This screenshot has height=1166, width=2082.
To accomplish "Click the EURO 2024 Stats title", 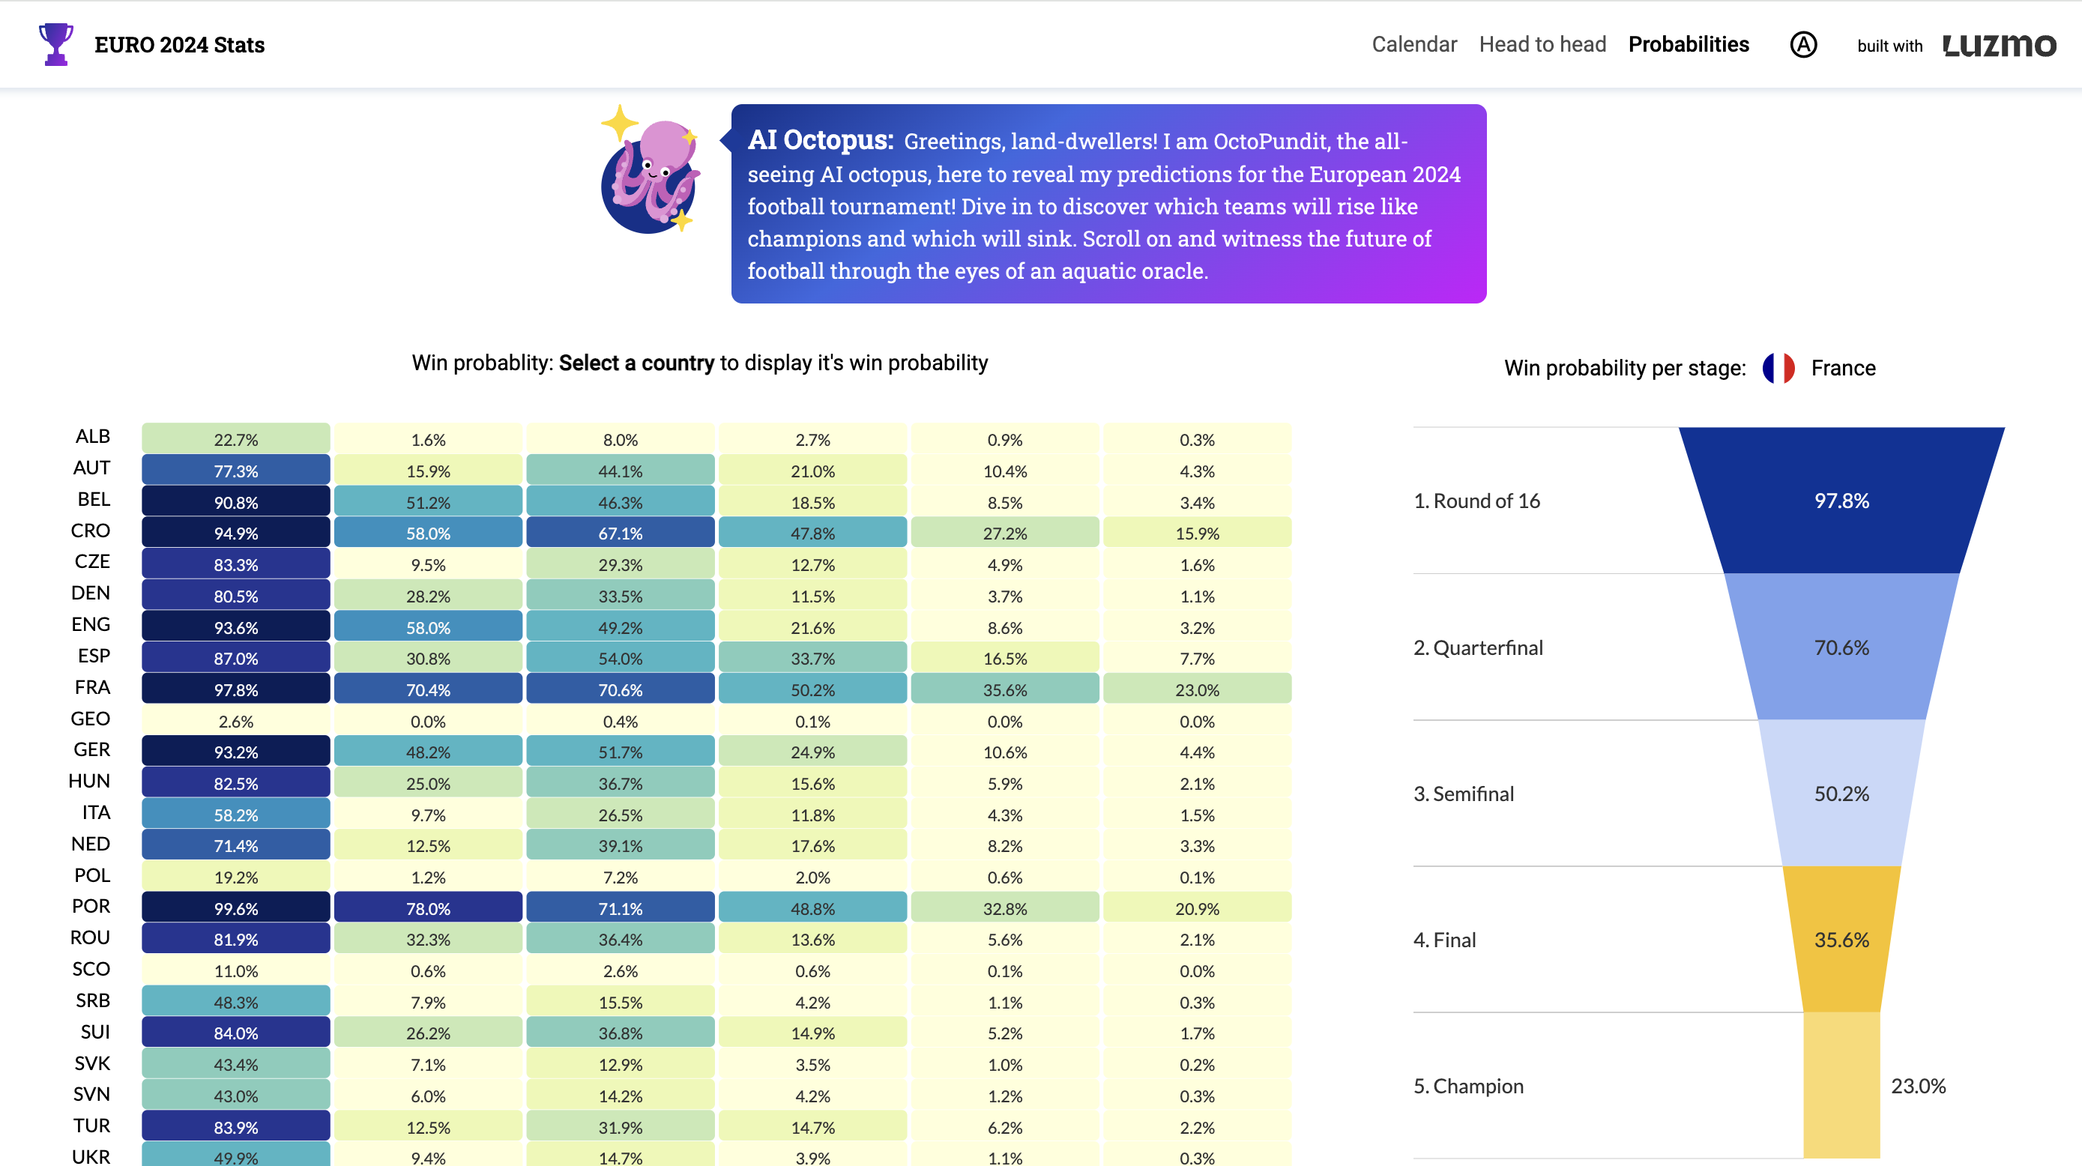I will [x=179, y=45].
